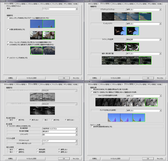168x161 pixels.
Task: Select the green-outlined glare effect sky preview
Action: (x=139, y=117)
